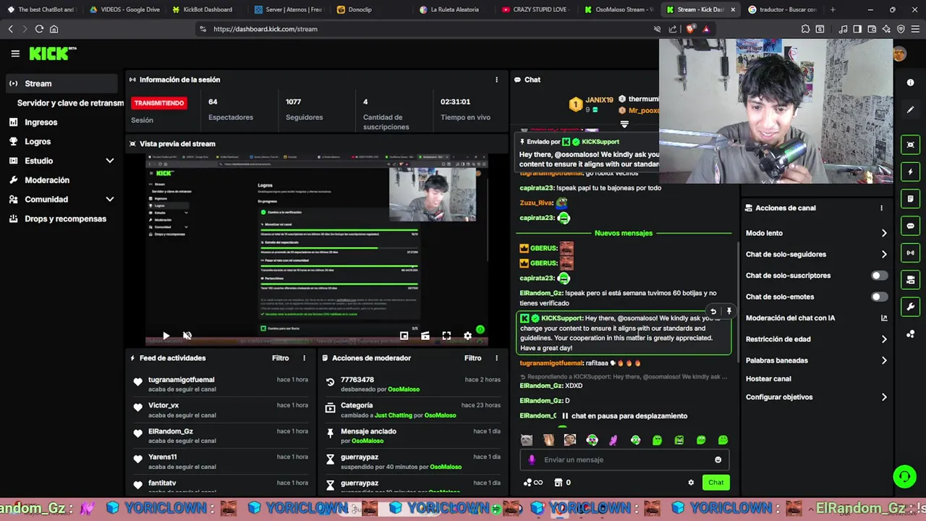Screen dimensions: 926x521
Task: Send message with green Chat button
Action: point(715,483)
